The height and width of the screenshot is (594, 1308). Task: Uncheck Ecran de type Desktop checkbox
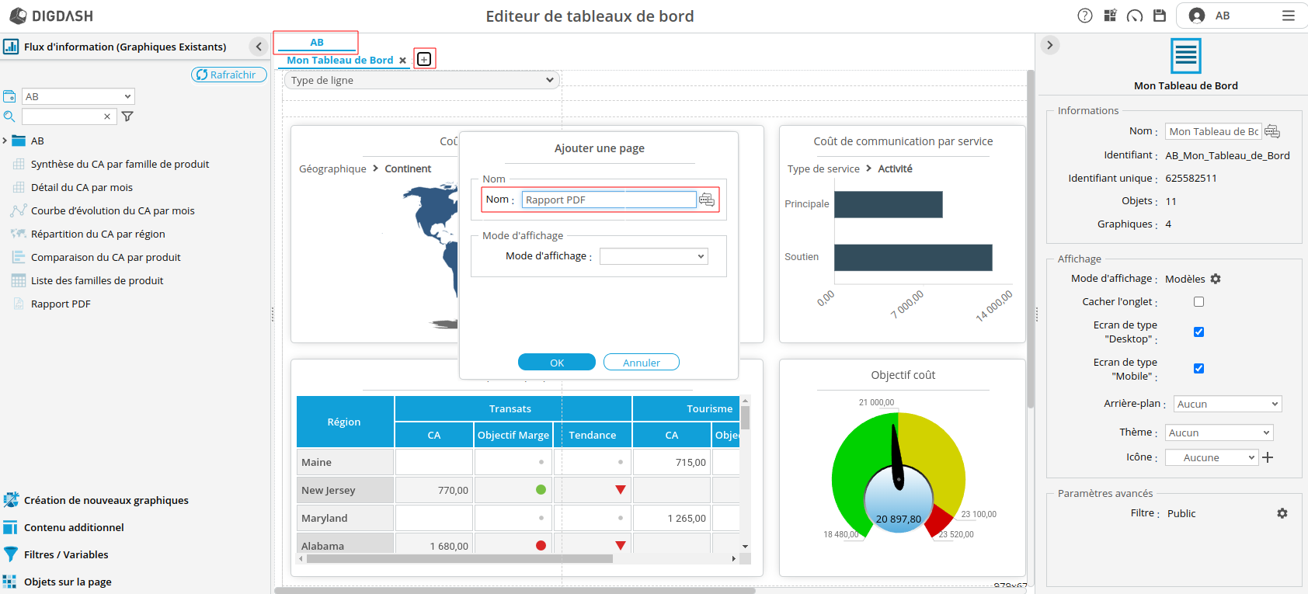1198,332
